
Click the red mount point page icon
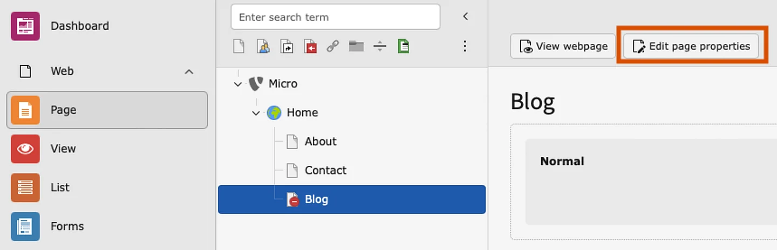coord(310,46)
